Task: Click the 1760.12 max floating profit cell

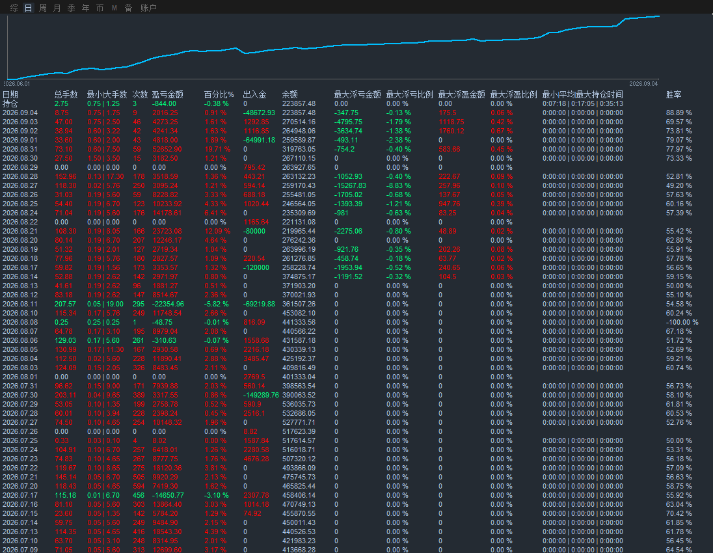Action: click(451, 131)
